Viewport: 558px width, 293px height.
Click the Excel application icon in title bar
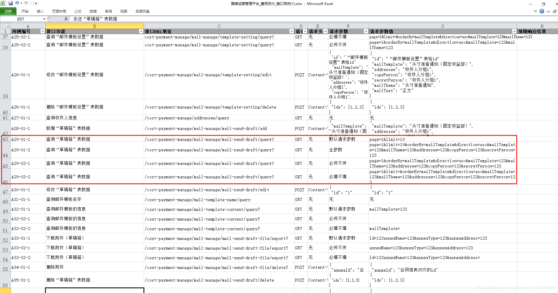point(3,4)
